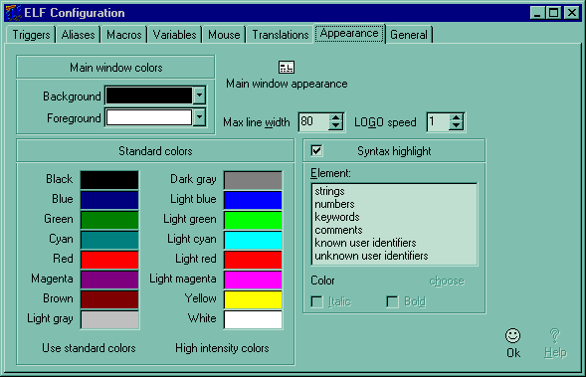Click the Light blue color swatch
This screenshot has width=586, height=377.
[x=253, y=200]
